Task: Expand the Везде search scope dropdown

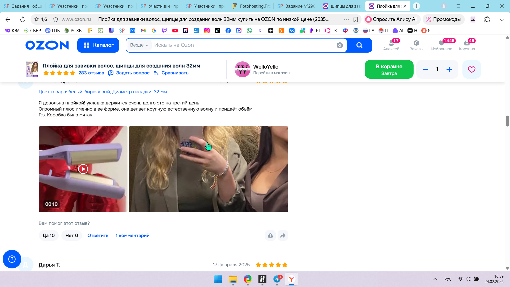Action: pyautogui.click(x=139, y=45)
